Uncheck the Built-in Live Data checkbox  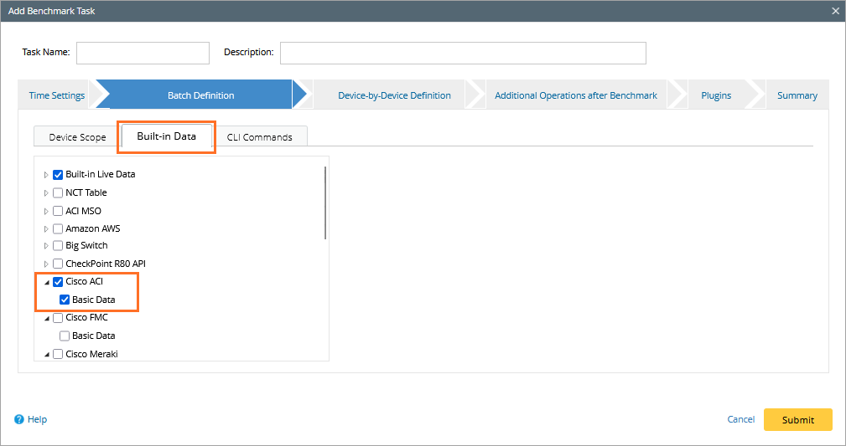58,174
